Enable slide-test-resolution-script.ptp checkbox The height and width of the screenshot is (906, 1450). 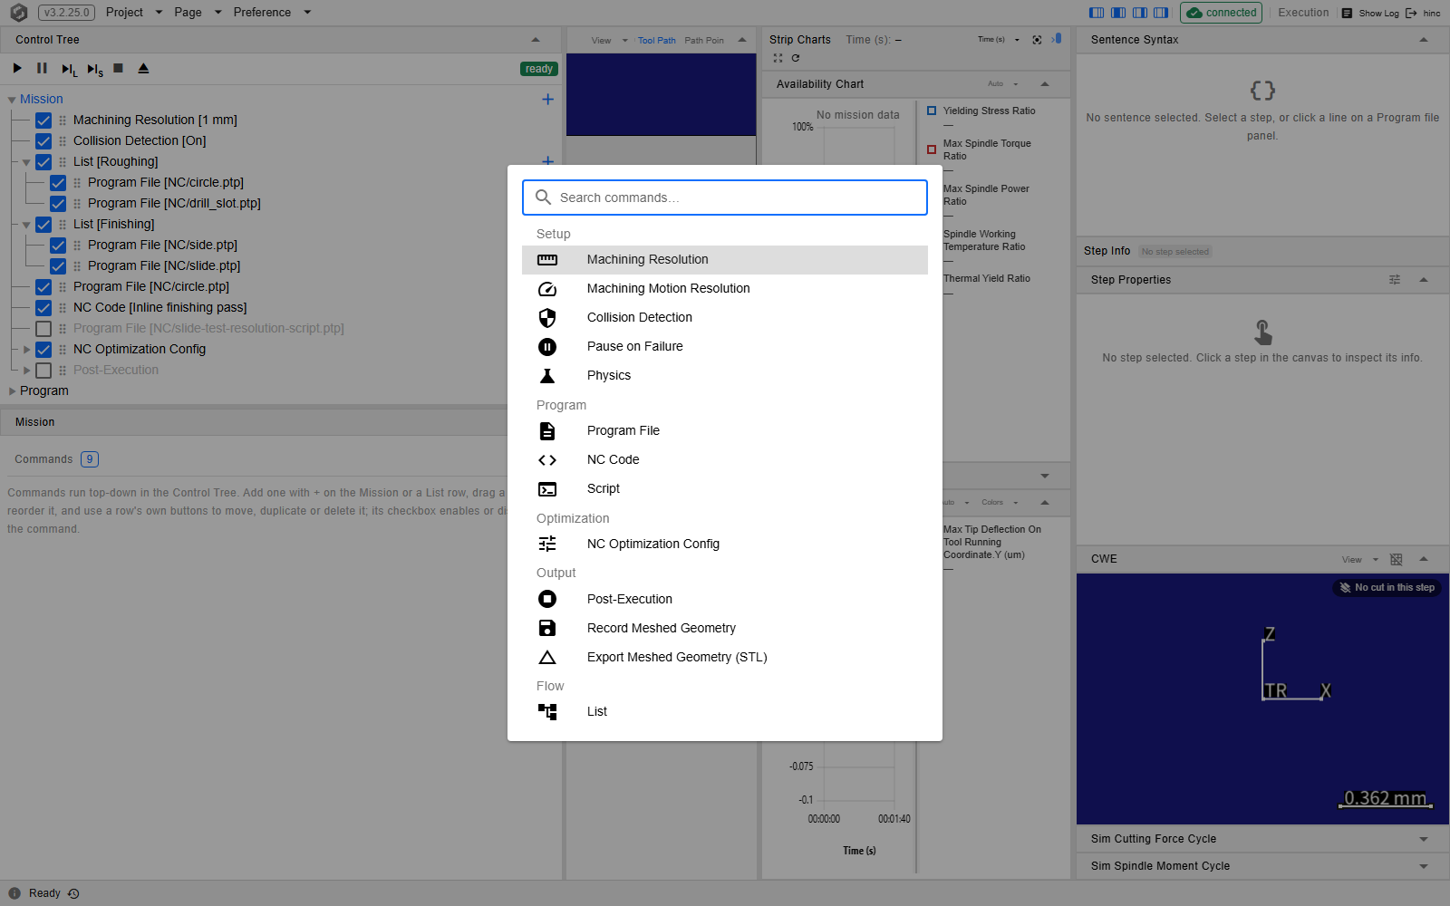click(x=43, y=329)
